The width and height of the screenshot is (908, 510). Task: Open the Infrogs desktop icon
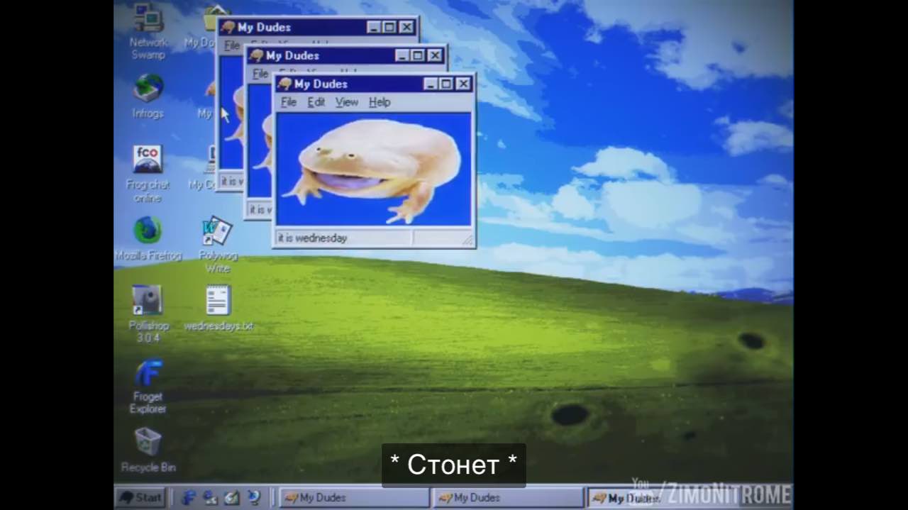click(x=148, y=88)
